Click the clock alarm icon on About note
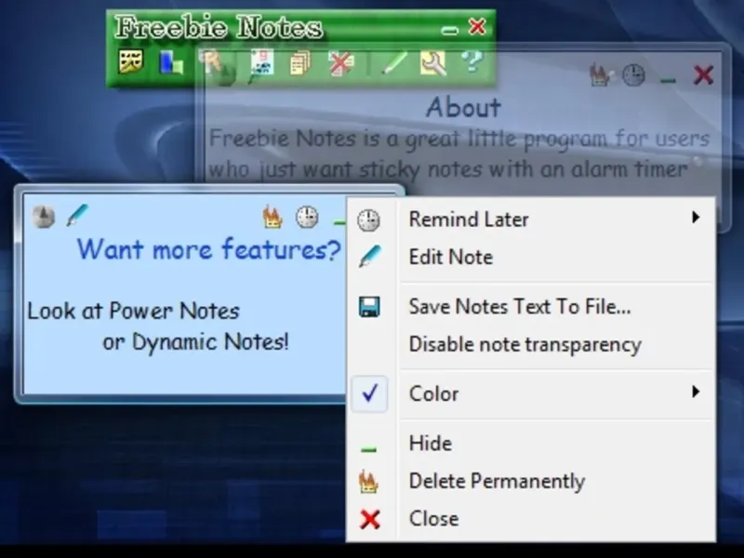This screenshot has width=744, height=558. click(633, 75)
